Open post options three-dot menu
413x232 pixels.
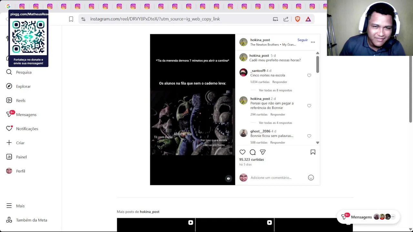point(313,42)
